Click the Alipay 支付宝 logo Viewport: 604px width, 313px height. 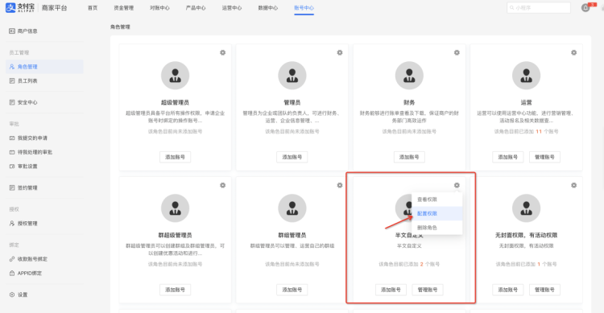(x=20, y=8)
